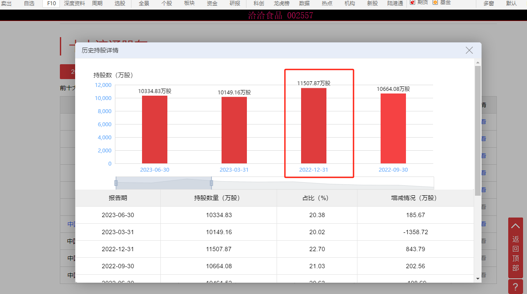Click the 2022-09-30 axis date label
The width and height of the screenshot is (527, 294).
(393, 169)
